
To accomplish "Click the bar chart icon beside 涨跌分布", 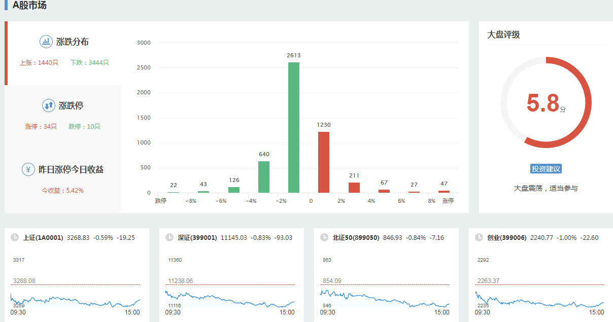I will point(46,42).
